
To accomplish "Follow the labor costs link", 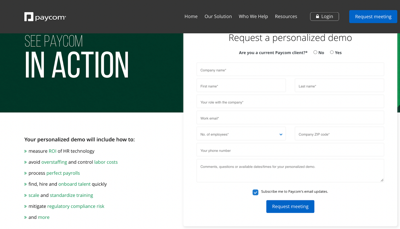I will click(x=106, y=162).
